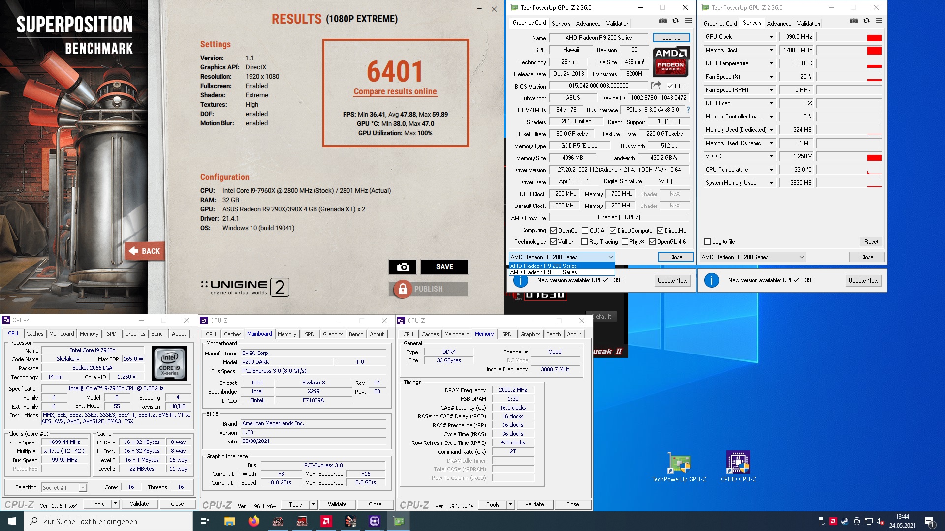The height and width of the screenshot is (531, 945).
Task: Open Task View on the taskbar
Action: [x=205, y=521]
